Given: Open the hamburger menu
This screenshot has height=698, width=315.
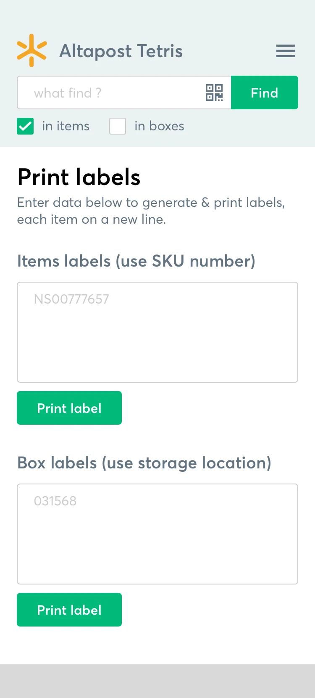Looking at the screenshot, I should pos(286,51).
